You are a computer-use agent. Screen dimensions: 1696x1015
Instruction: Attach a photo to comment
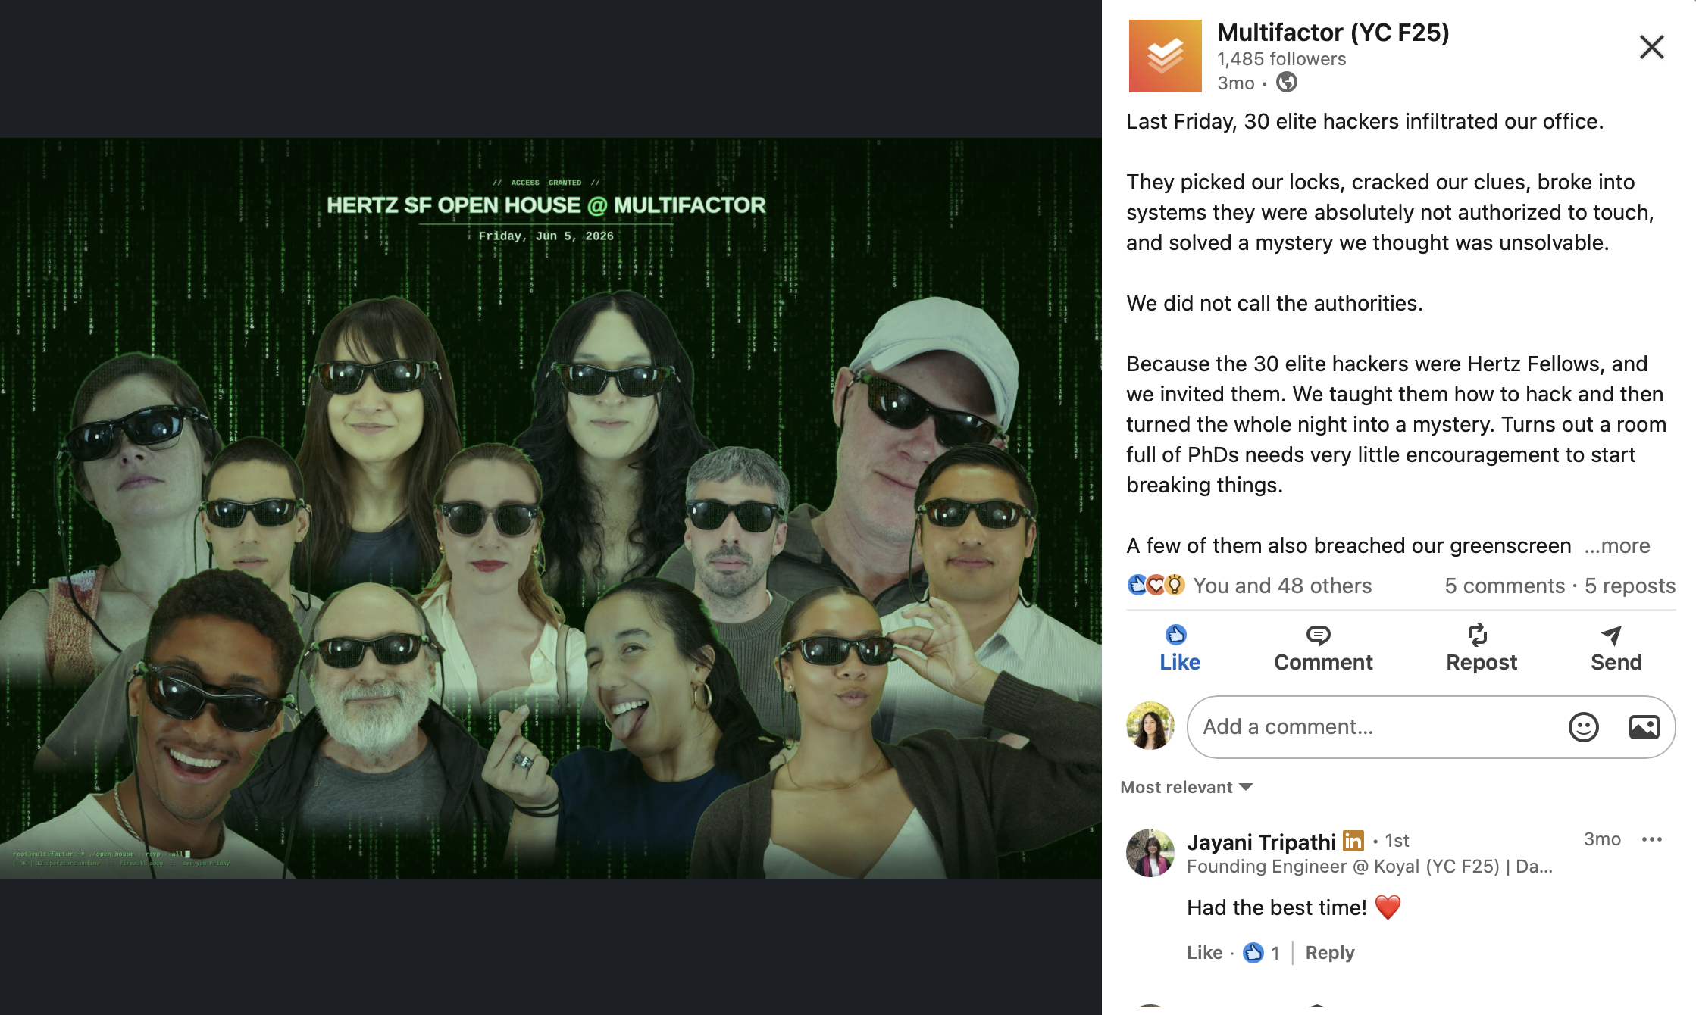[x=1644, y=727]
